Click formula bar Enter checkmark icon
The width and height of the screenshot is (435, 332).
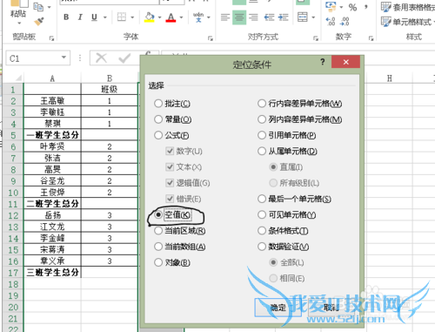pyautogui.click(x=124, y=58)
